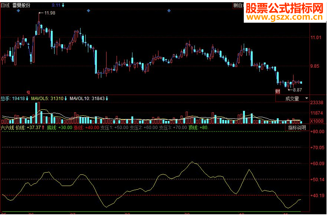
Task: Select the 六六线 indicator name label
Action: pyautogui.click(x=7, y=128)
